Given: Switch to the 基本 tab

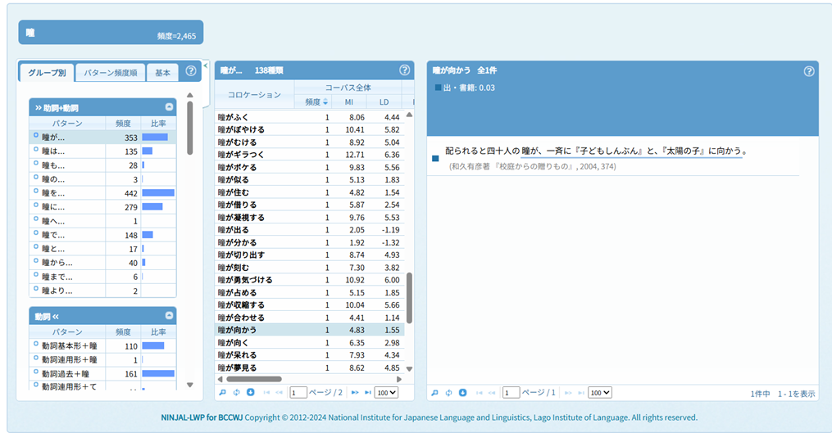Looking at the screenshot, I should pos(162,73).
